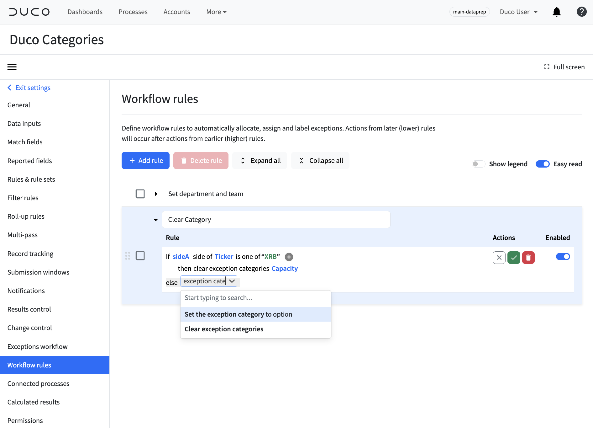
Task: Select Workflow rules in sidebar
Action: (x=55, y=365)
